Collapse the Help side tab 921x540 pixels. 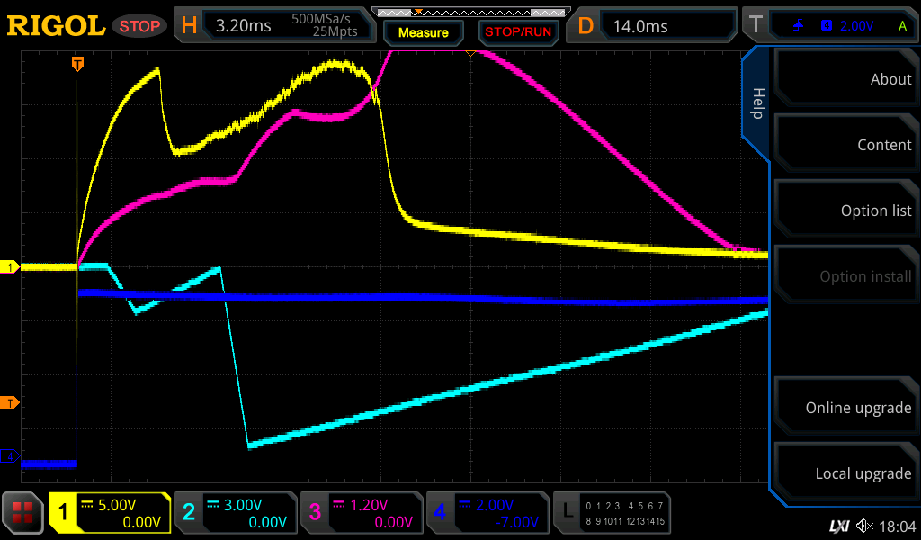[756, 103]
